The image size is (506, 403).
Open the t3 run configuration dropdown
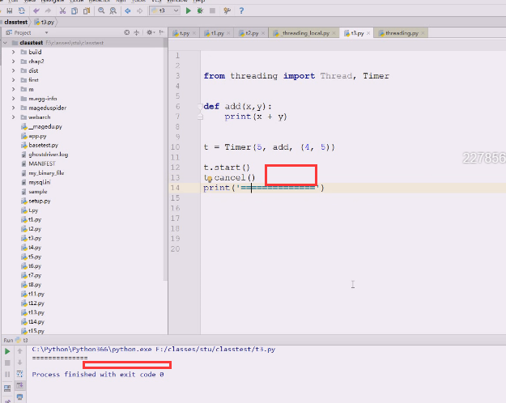(x=164, y=11)
